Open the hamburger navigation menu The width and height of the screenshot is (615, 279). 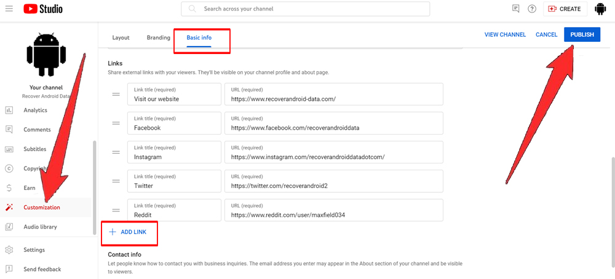coord(9,9)
